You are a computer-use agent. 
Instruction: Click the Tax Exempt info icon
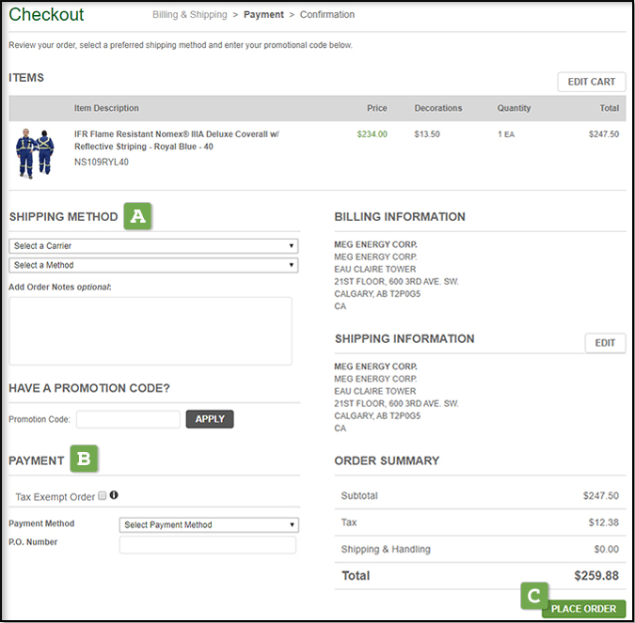click(114, 495)
